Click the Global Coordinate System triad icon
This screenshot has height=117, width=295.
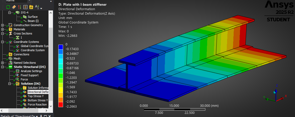point(18,46)
